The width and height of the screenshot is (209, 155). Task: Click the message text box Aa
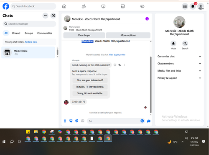(113, 121)
